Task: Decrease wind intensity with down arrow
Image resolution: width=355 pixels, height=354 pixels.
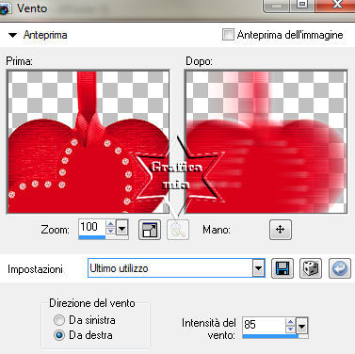Action: (290, 330)
